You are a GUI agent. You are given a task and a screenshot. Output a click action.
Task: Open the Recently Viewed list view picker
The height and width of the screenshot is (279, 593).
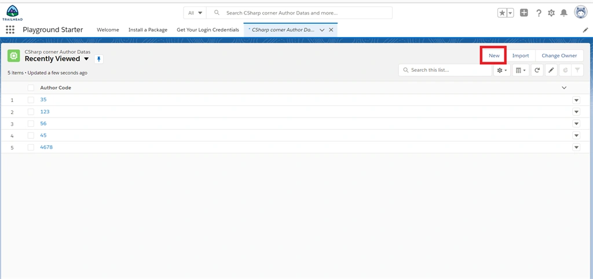click(x=86, y=59)
